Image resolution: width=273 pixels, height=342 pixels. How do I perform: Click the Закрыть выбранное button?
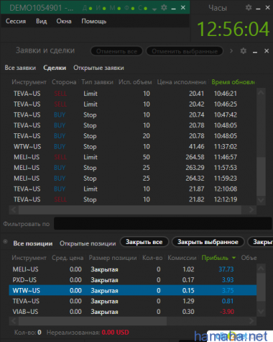pyautogui.click(x=208, y=242)
